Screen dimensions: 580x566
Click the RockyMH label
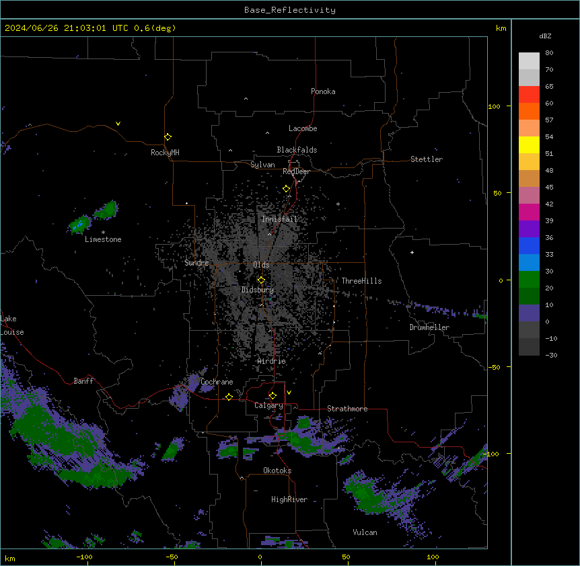click(165, 153)
